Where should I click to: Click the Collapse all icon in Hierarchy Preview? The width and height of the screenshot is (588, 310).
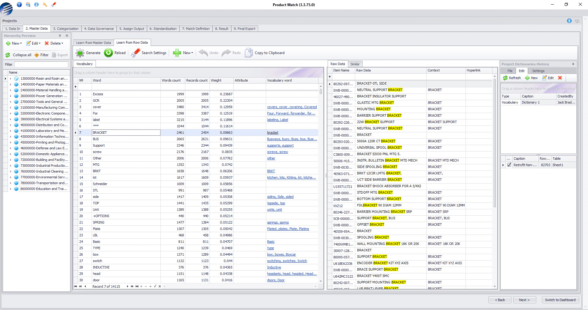pos(8,55)
